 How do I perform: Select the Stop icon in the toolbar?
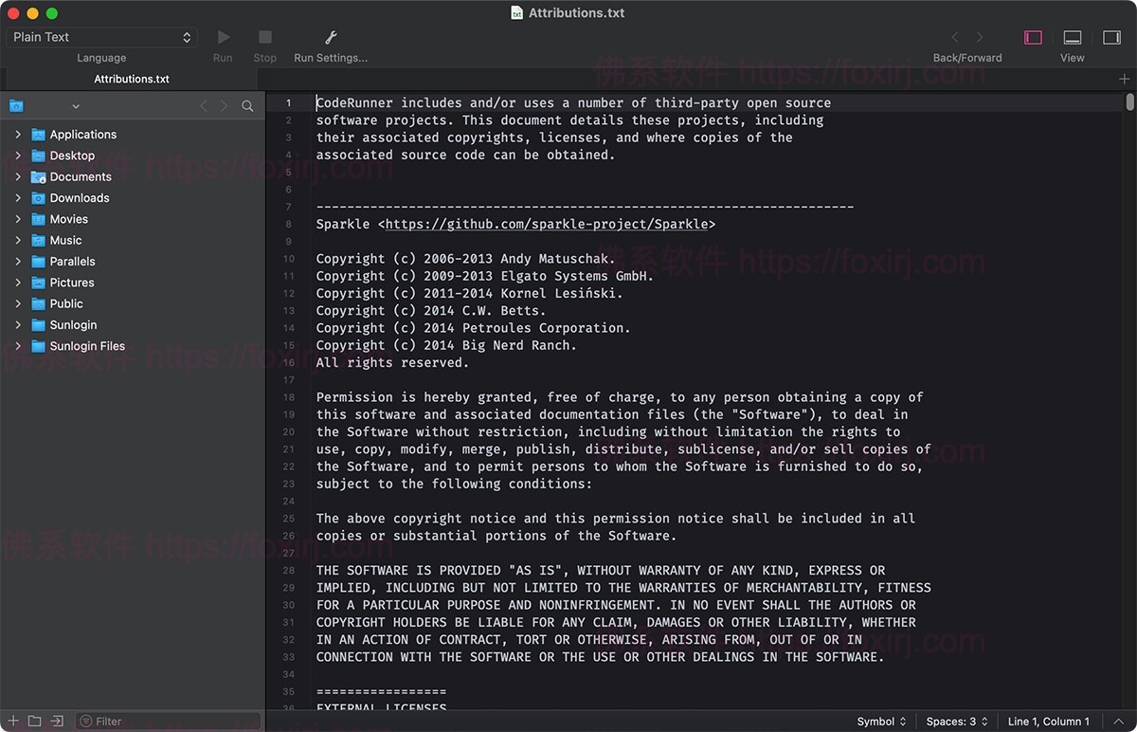[x=264, y=38]
